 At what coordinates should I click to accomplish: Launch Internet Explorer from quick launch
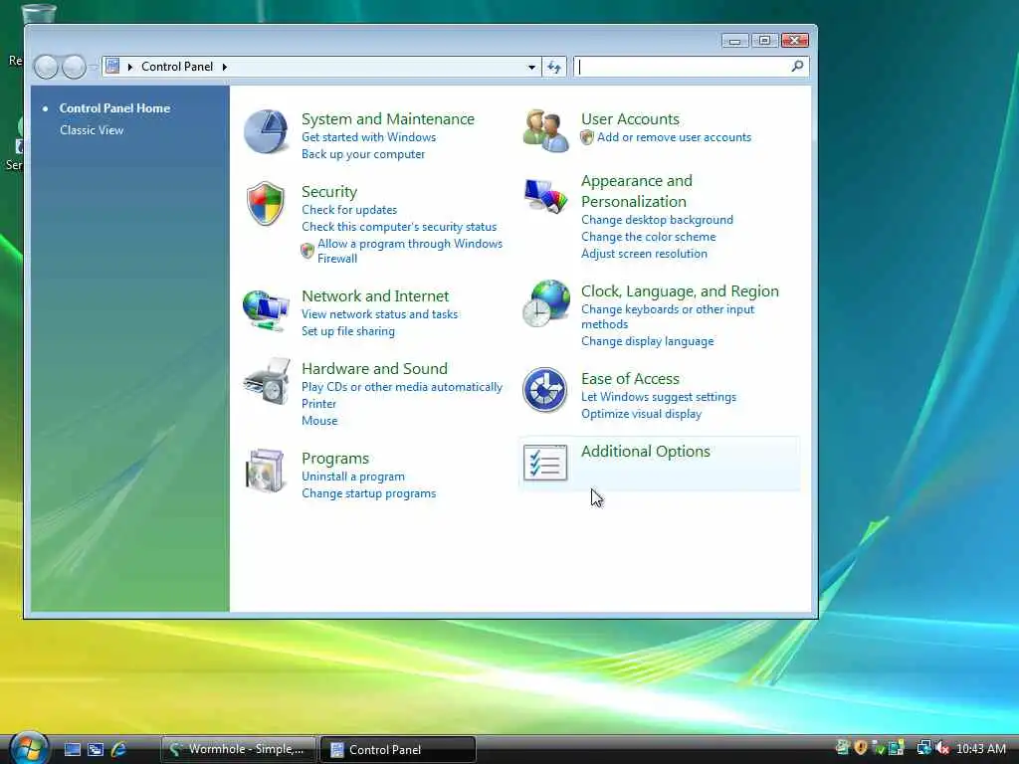tap(118, 749)
